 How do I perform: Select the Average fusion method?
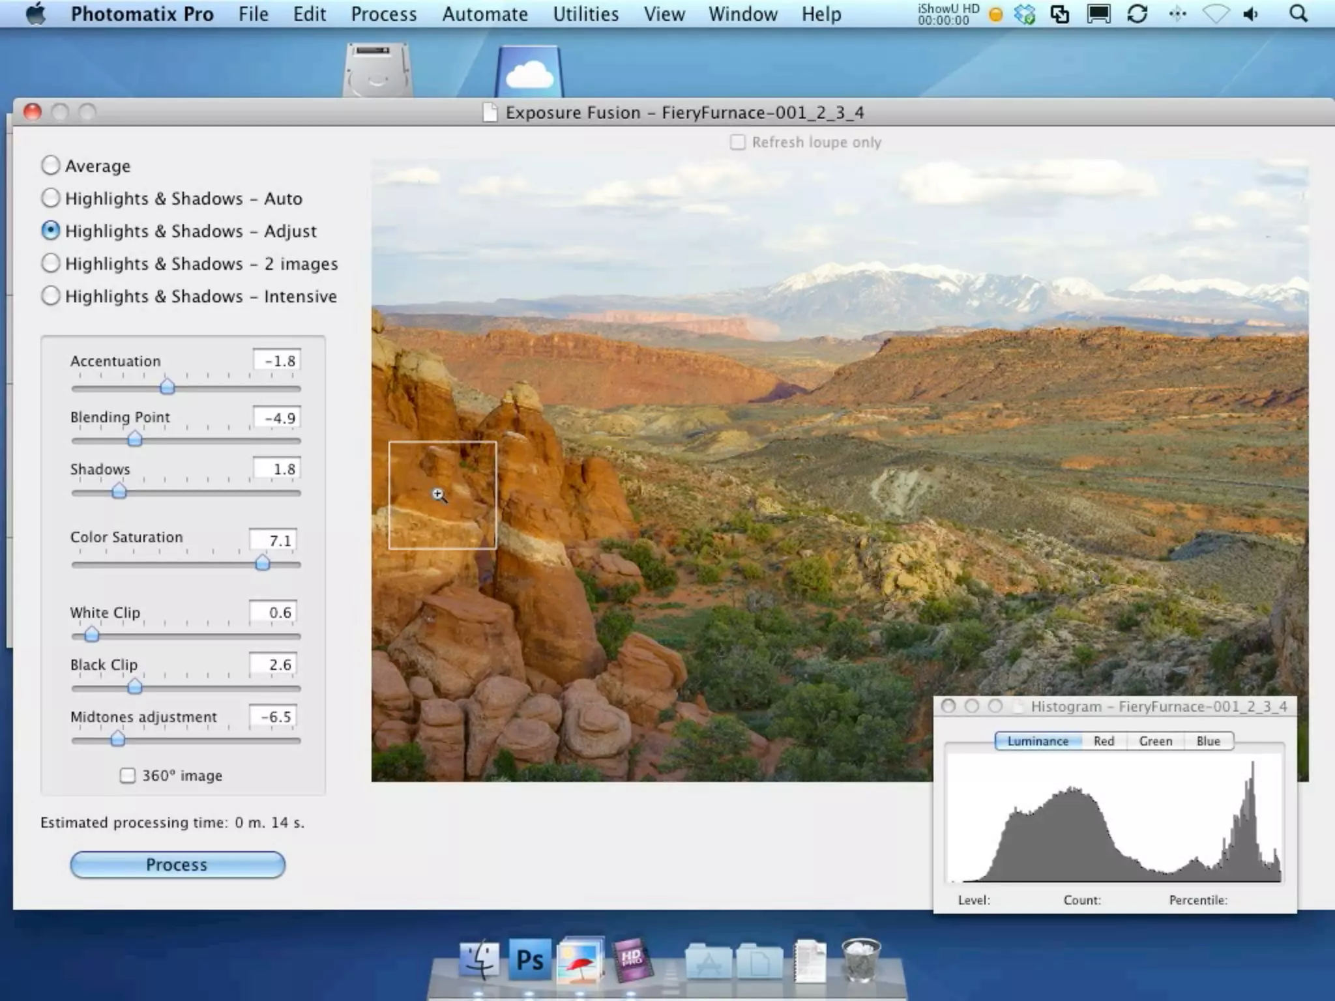51,166
